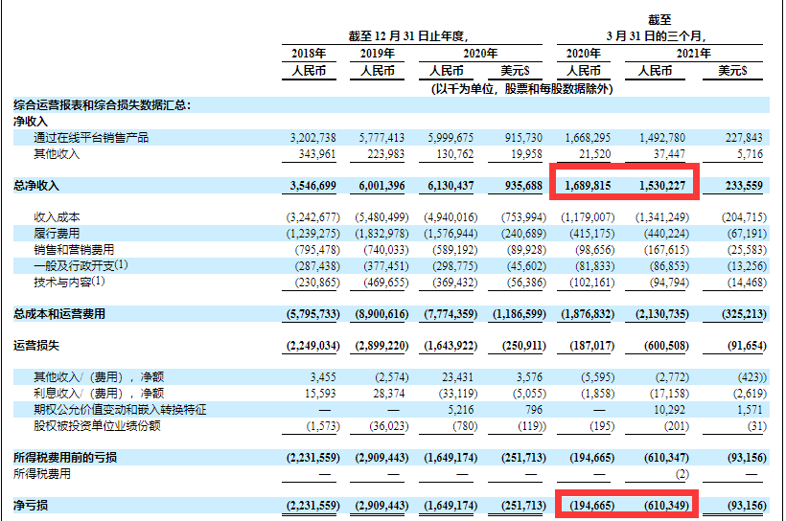Select the 履行费用 row label

tap(56, 233)
